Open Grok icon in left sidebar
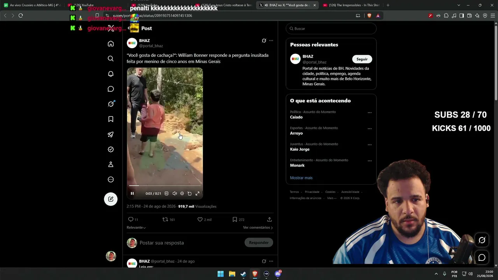 (x=111, y=104)
